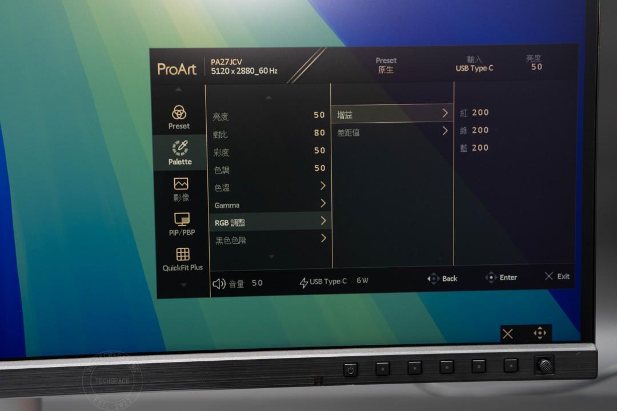The height and width of the screenshot is (411, 617).
Task: Select the Preset menu icon
Action: 179,112
